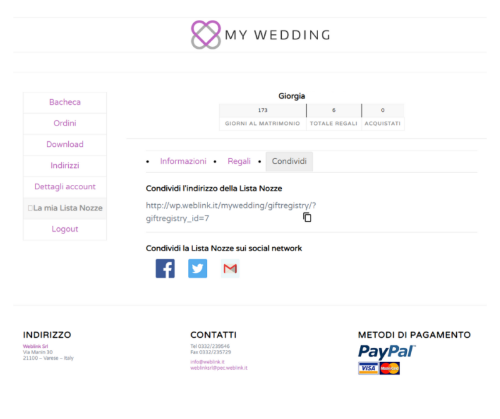Select the Condividi tab

pos(289,161)
